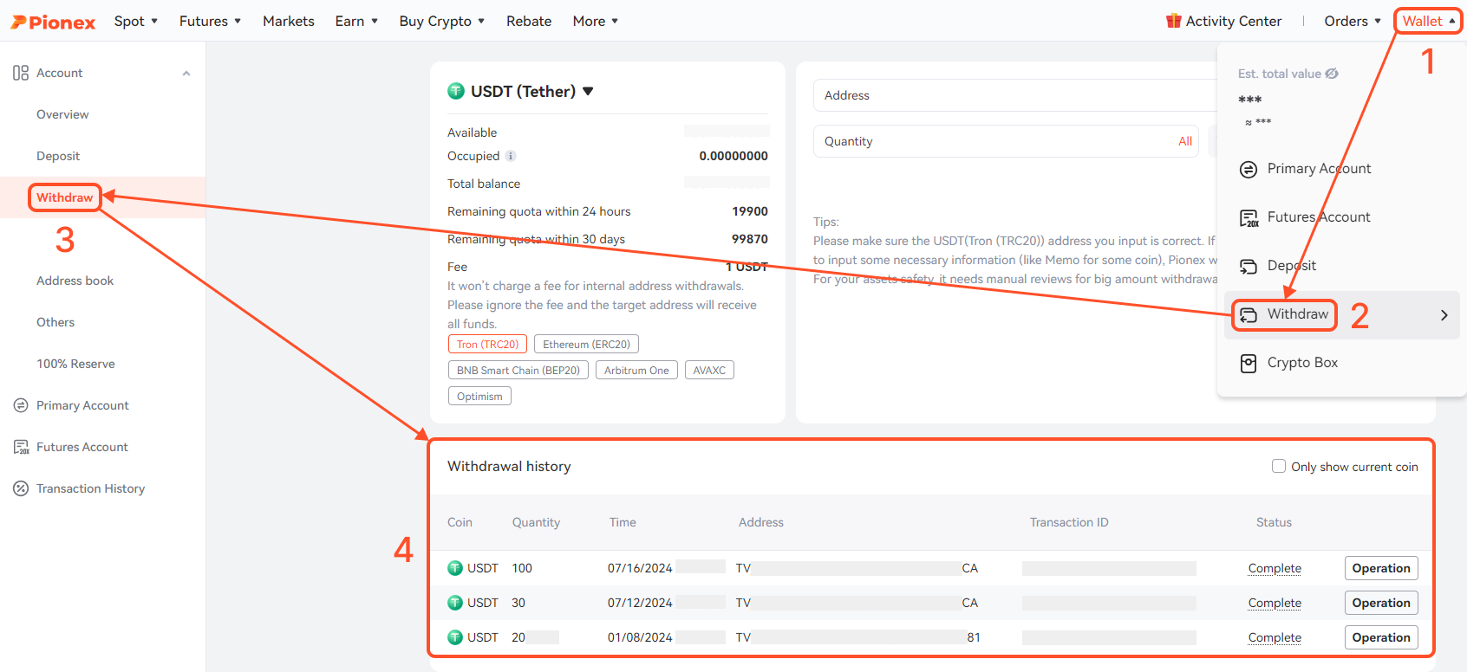Click sidebar Futures Account icon
The width and height of the screenshot is (1467, 672).
(x=21, y=447)
